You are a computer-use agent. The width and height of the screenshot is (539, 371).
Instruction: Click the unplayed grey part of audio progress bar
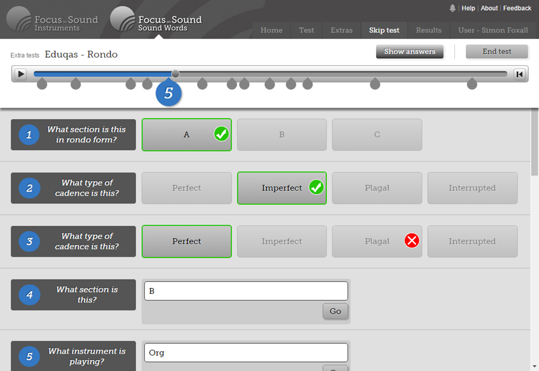click(343, 74)
